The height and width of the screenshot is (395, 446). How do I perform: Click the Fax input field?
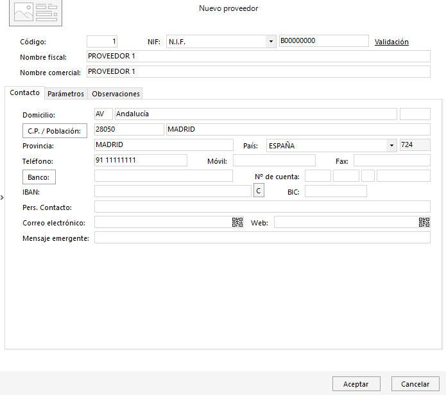(x=391, y=160)
